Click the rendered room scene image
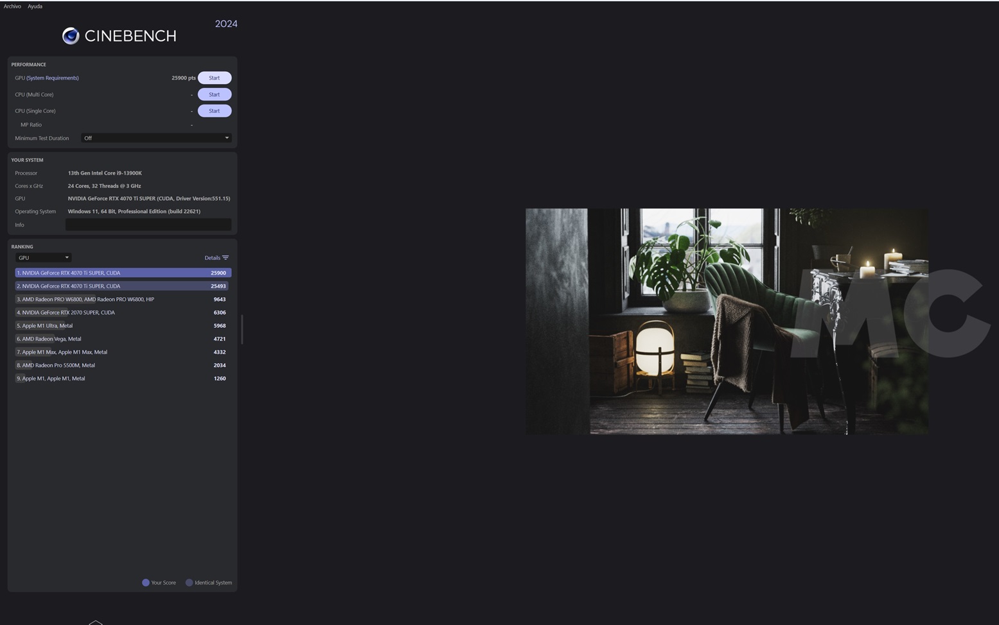 click(726, 321)
